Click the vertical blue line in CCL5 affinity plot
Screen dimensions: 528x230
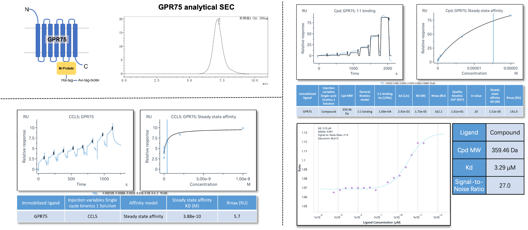click(x=167, y=151)
